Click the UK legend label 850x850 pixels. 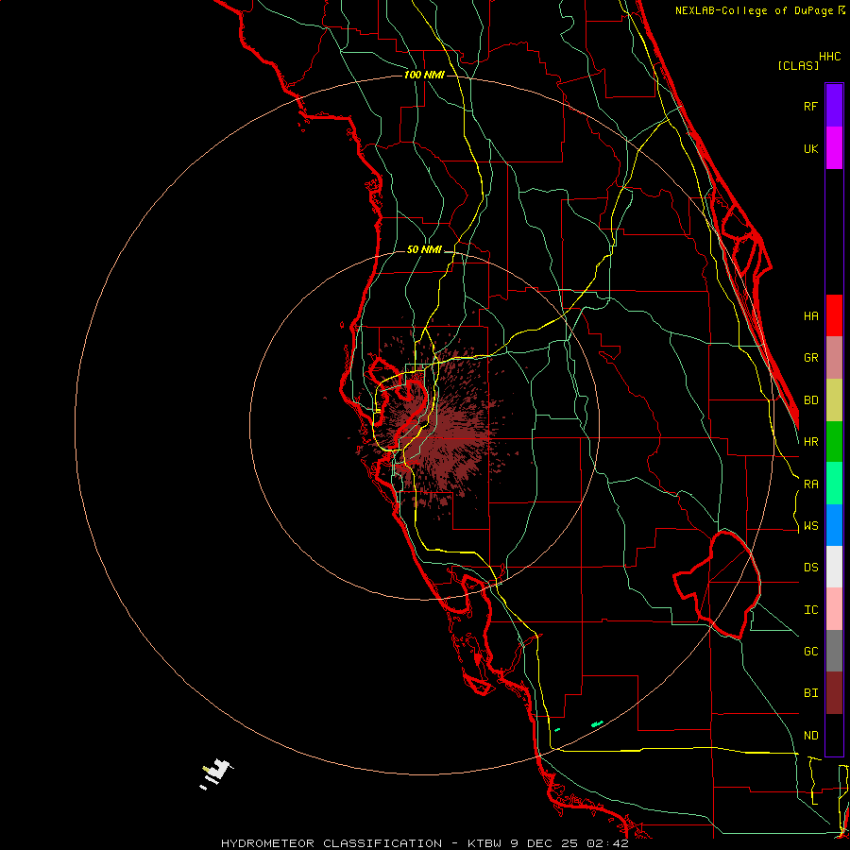click(x=810, y=148)
